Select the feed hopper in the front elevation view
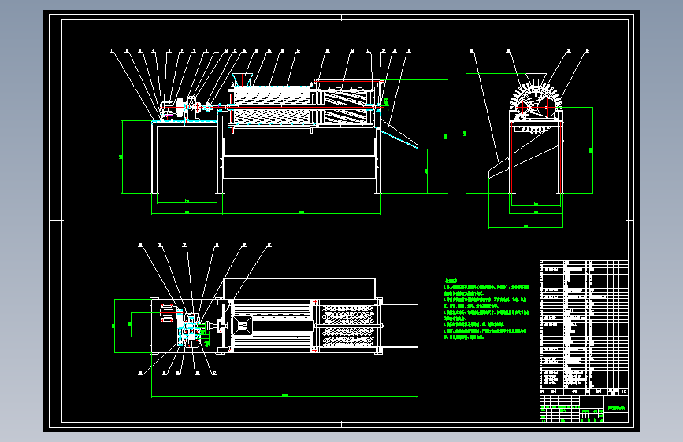The width and height of the screenshot is (683, 442). 242,79
